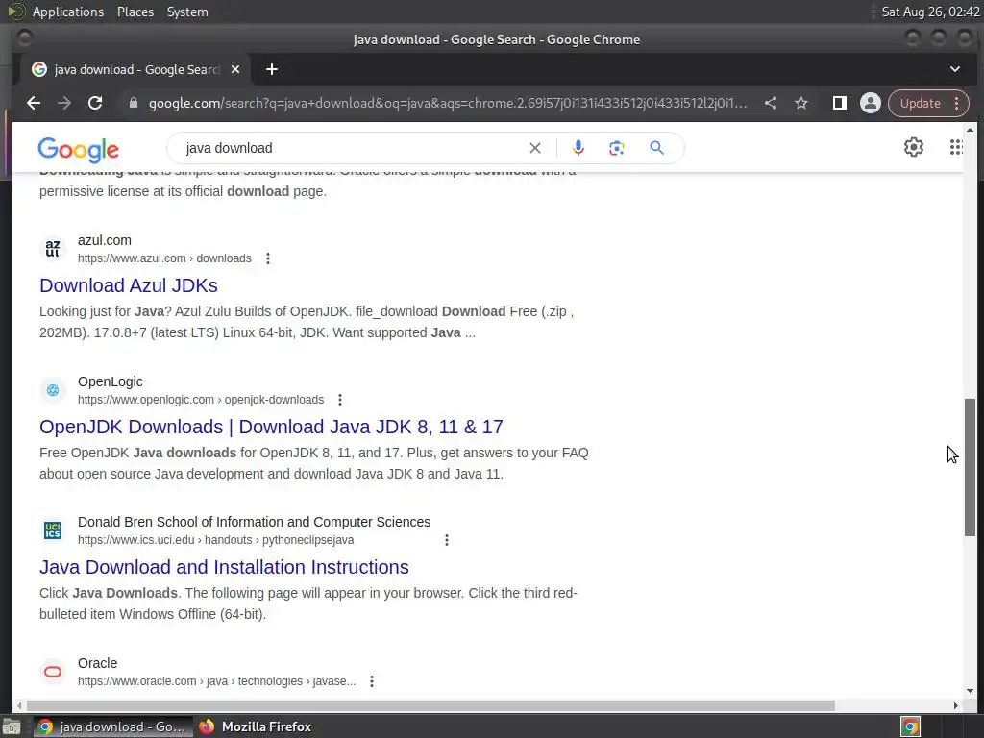
Task: Open the side panel icon
Action: (x=839, y=103)
